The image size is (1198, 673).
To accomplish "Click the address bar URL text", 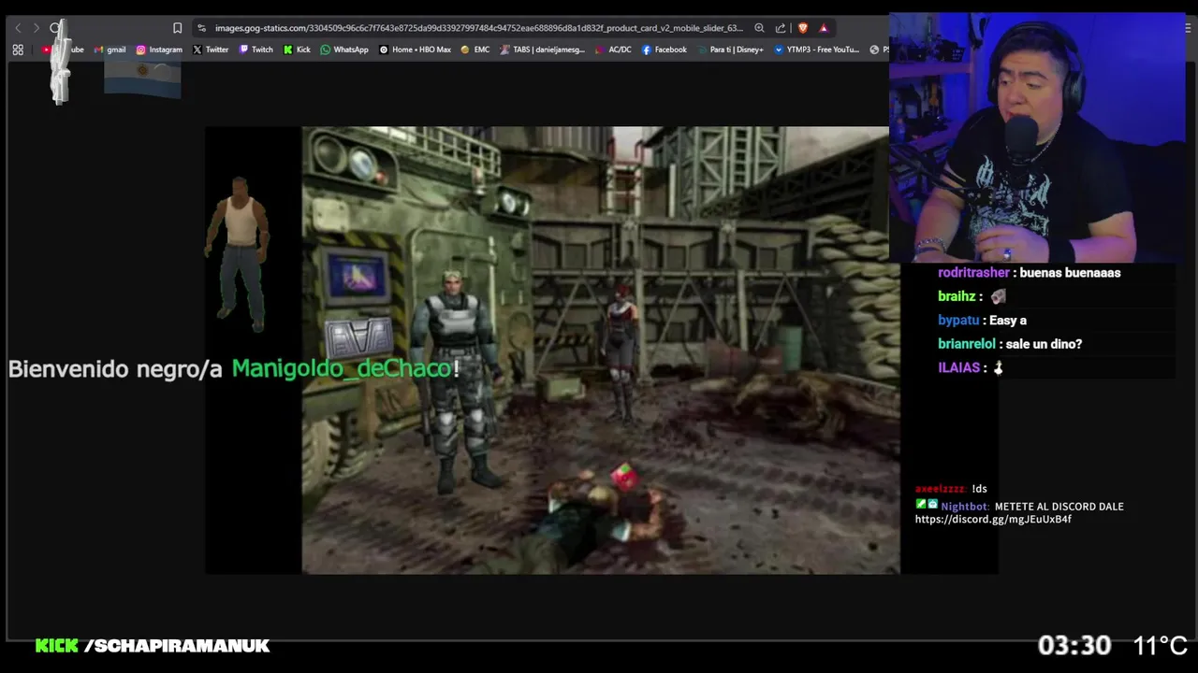I will coord(478,28).
